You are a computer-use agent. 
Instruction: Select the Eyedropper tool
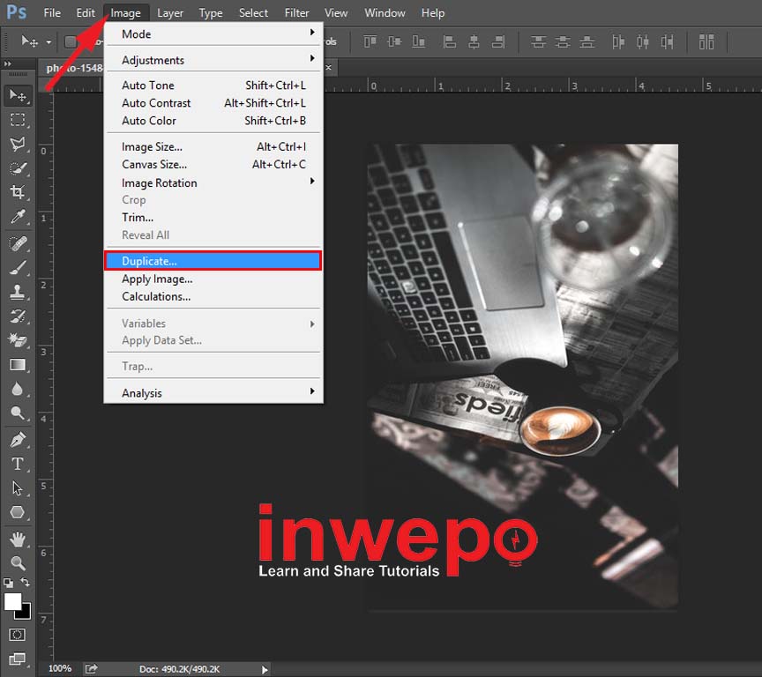click(17, 217)
